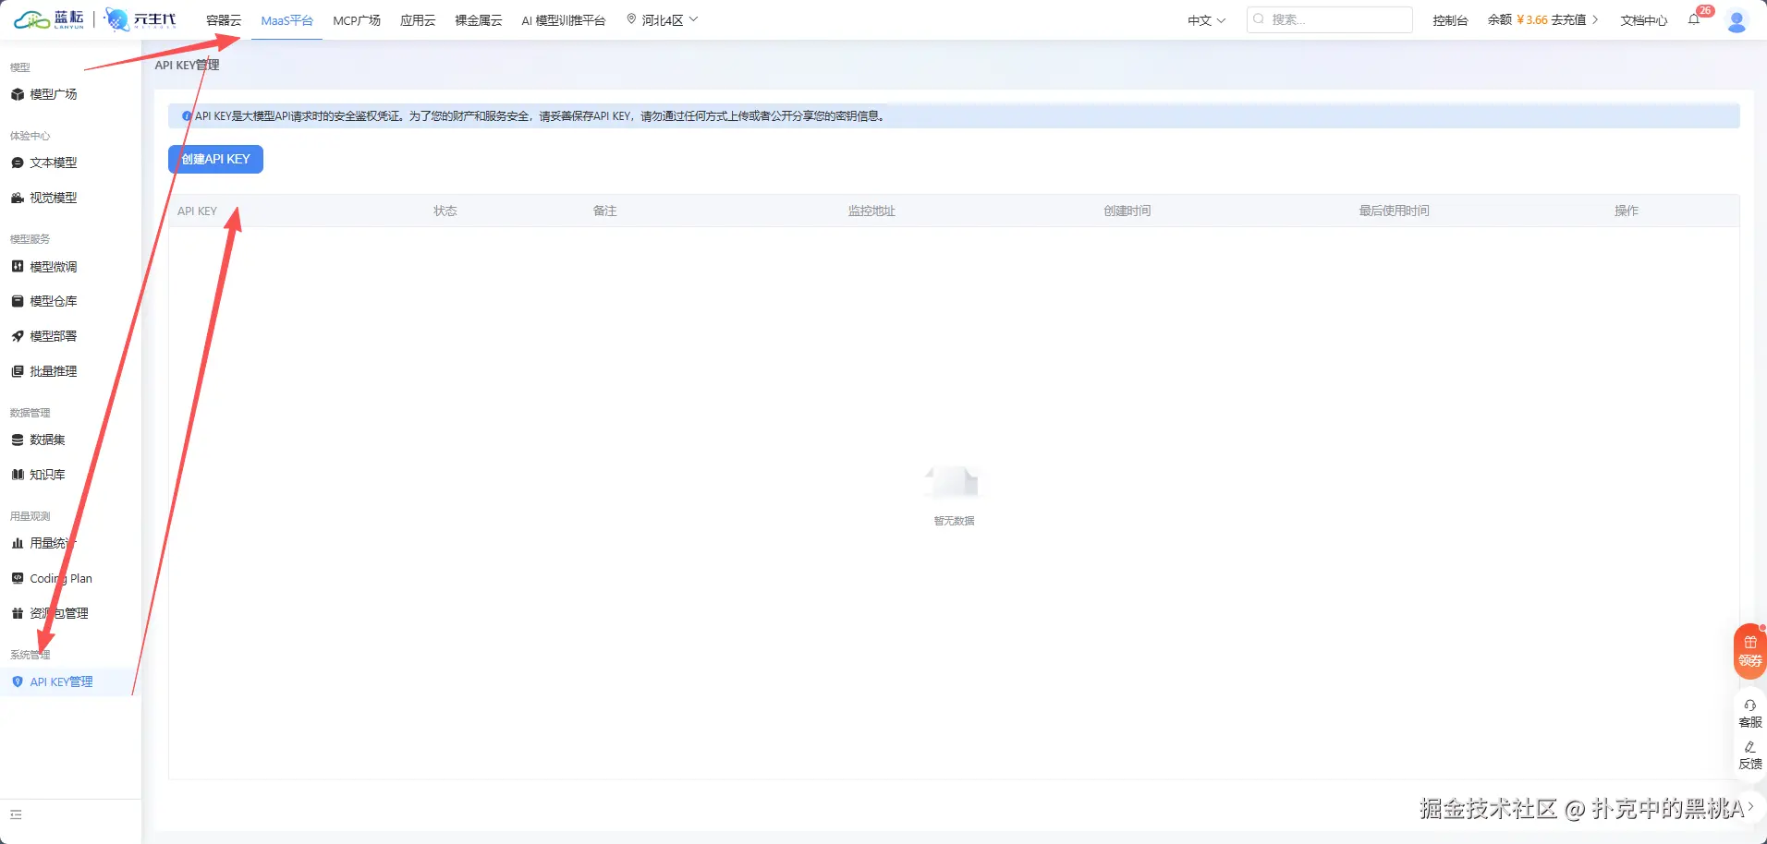1767x844 pixels.
Task: Open 客服 customer service widget
Action: (x=1750, y=713)
